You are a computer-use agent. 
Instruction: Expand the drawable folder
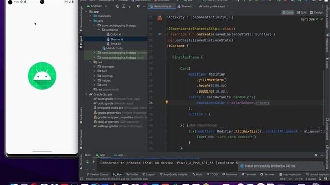tap(94, 67)
